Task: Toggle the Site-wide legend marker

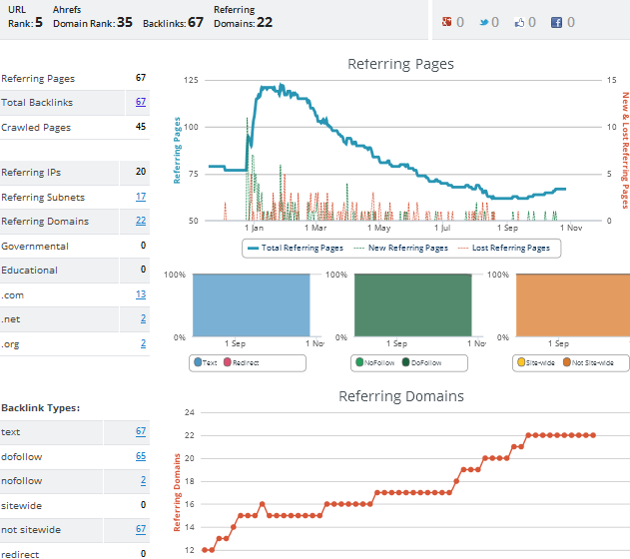Action: (x=521, y=362)
